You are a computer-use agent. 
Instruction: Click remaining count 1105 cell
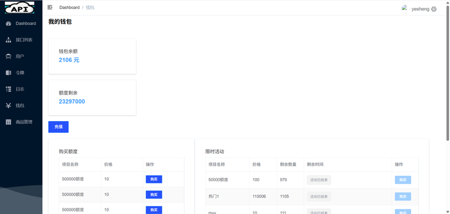pyautogui.click(x=290, y=197)
